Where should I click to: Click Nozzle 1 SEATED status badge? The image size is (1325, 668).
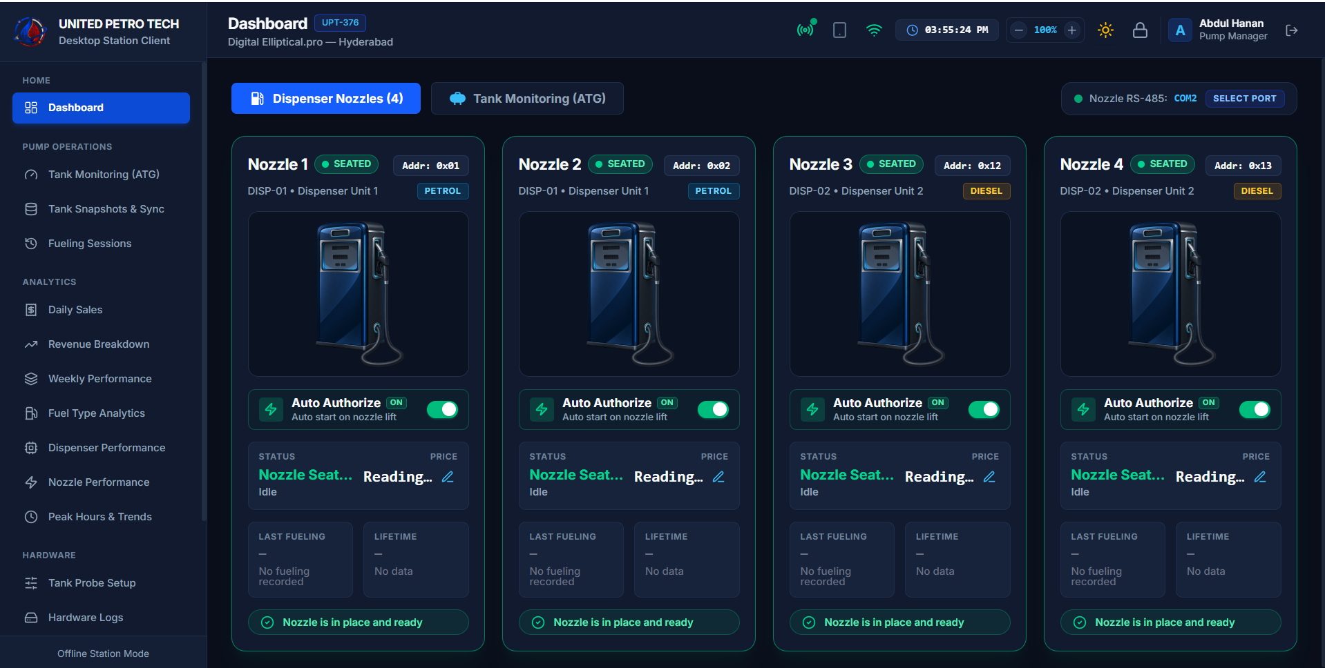click(346, 164)
